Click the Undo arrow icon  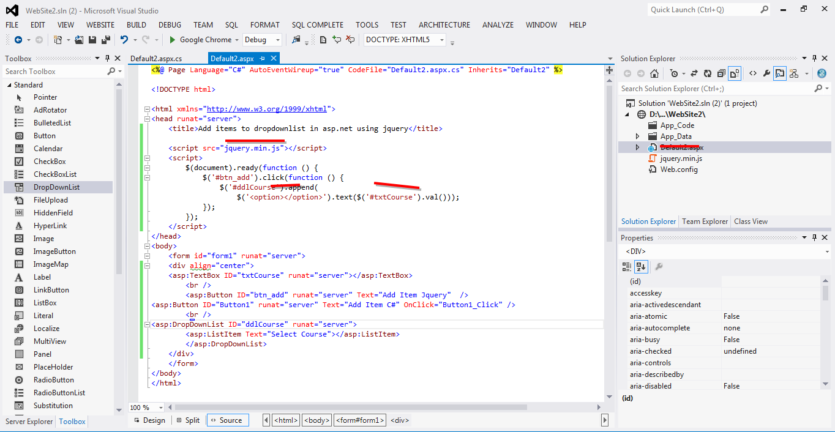(124, 40)
